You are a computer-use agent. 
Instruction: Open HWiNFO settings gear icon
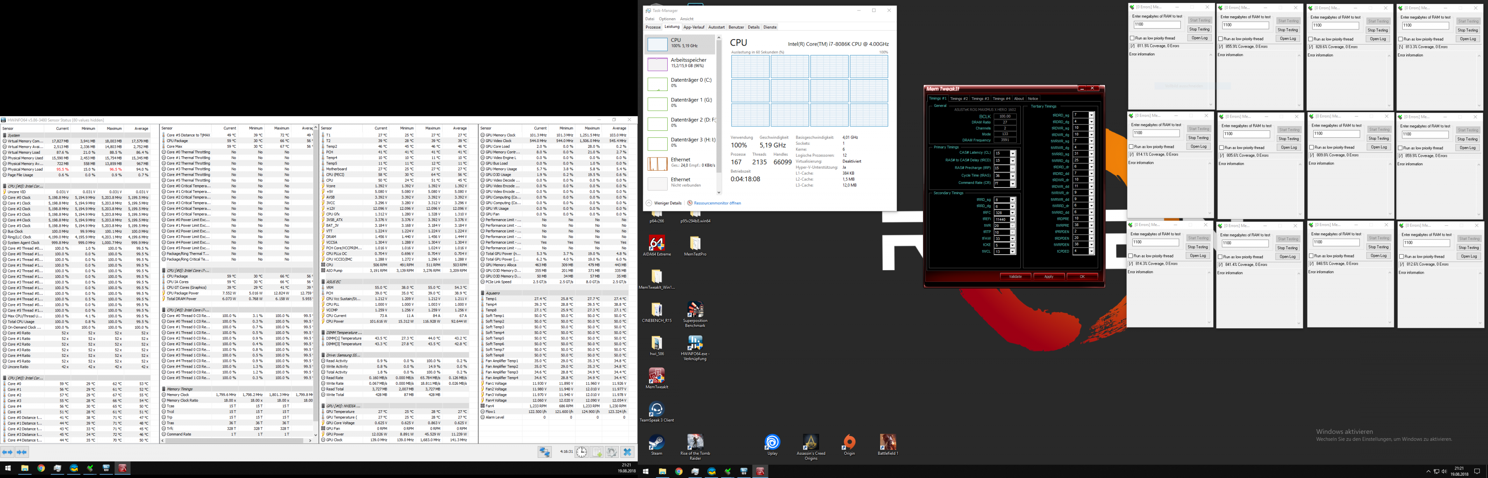coord(612,452)
